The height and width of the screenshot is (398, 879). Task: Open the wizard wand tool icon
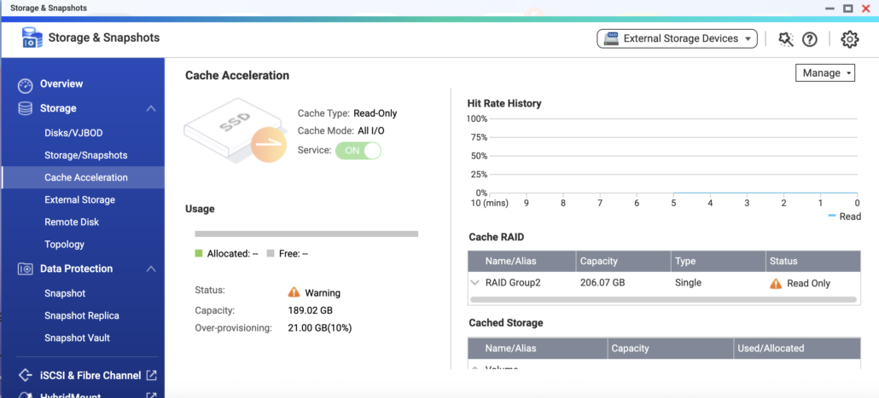tap(786, 38)
